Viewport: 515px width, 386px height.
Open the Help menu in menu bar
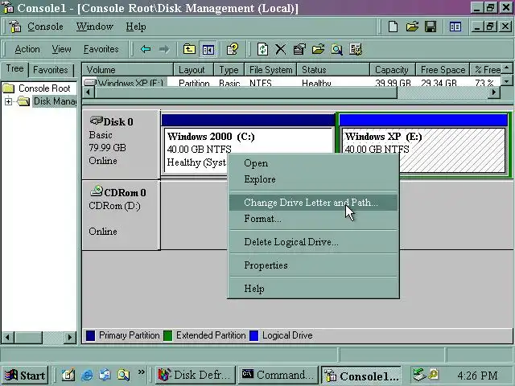[136, 27]
